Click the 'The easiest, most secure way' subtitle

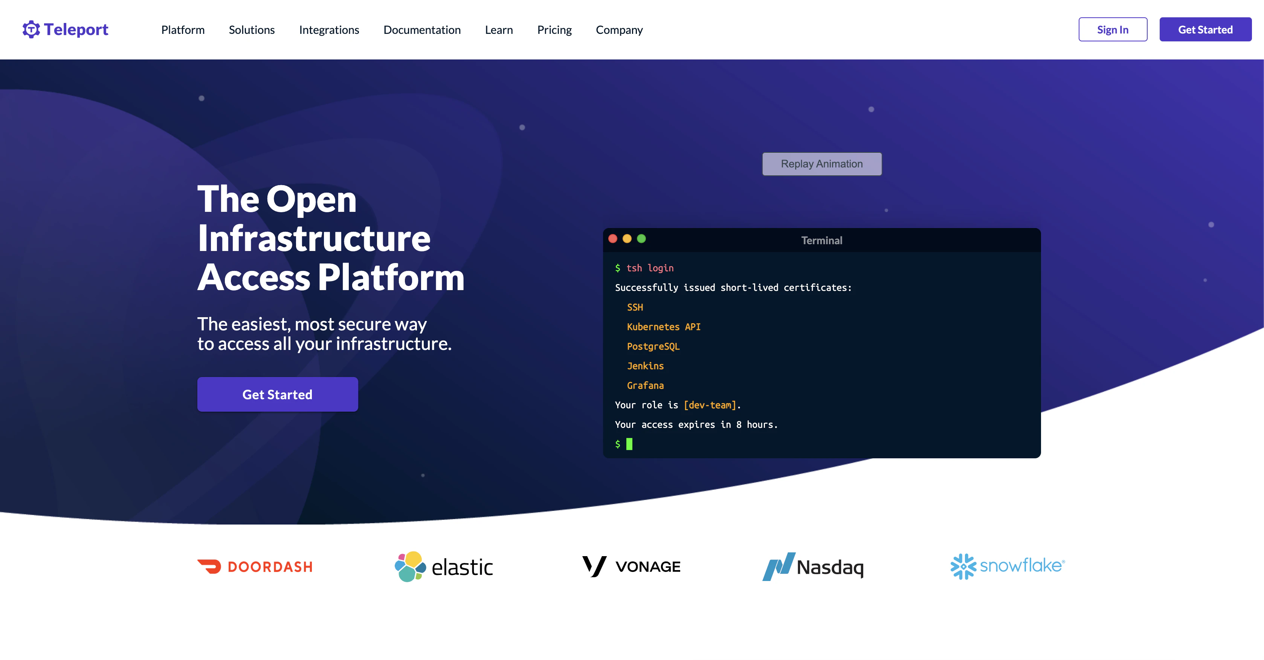[x=324, y=334]
